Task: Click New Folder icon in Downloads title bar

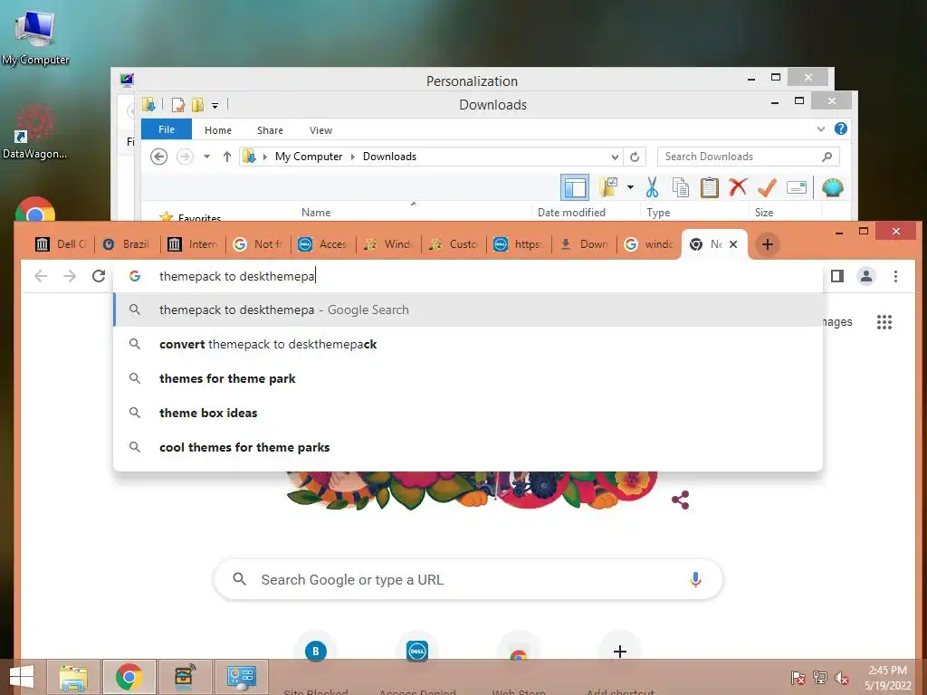Action: [x=197, y=105]
